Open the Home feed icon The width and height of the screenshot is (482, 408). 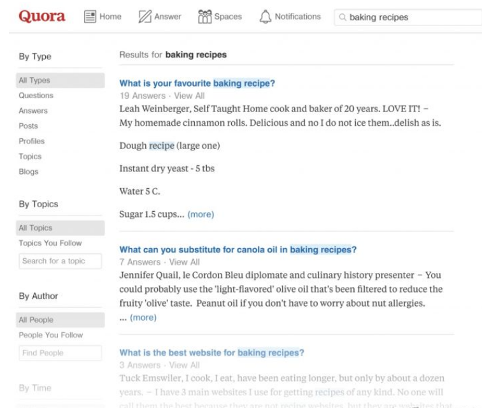pos(91,17)
